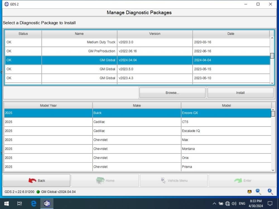Select the Chevrolet Montana row
The width and height of the screenshot is (279, 209).
[x=138, y=149]
